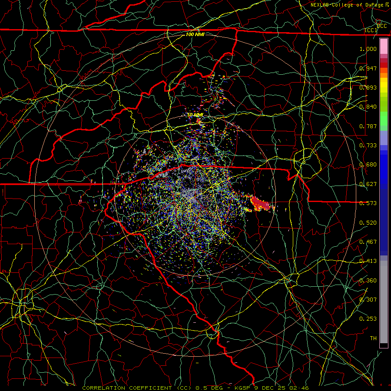The image size is (391, 391).
Task: Click the 0.467 legend value
Action: (x=368, y=242)
